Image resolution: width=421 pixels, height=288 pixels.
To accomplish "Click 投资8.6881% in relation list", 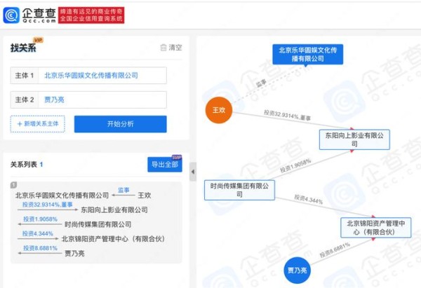I will (x=40, y=248).
